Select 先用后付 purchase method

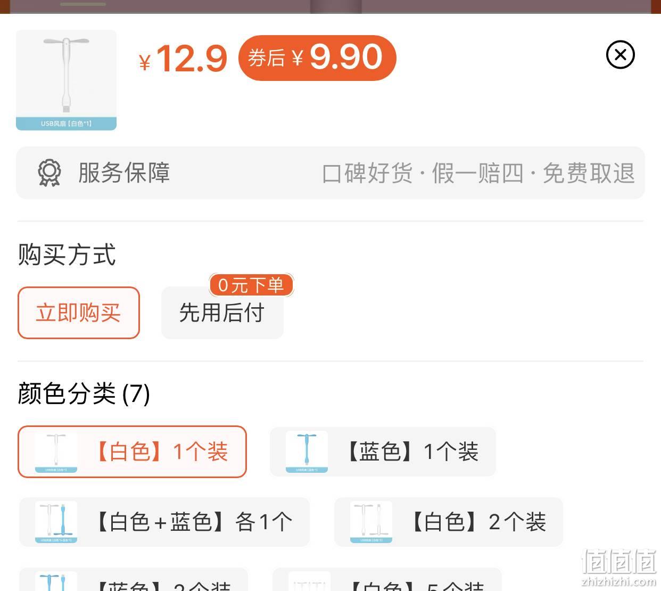point(222,313)
